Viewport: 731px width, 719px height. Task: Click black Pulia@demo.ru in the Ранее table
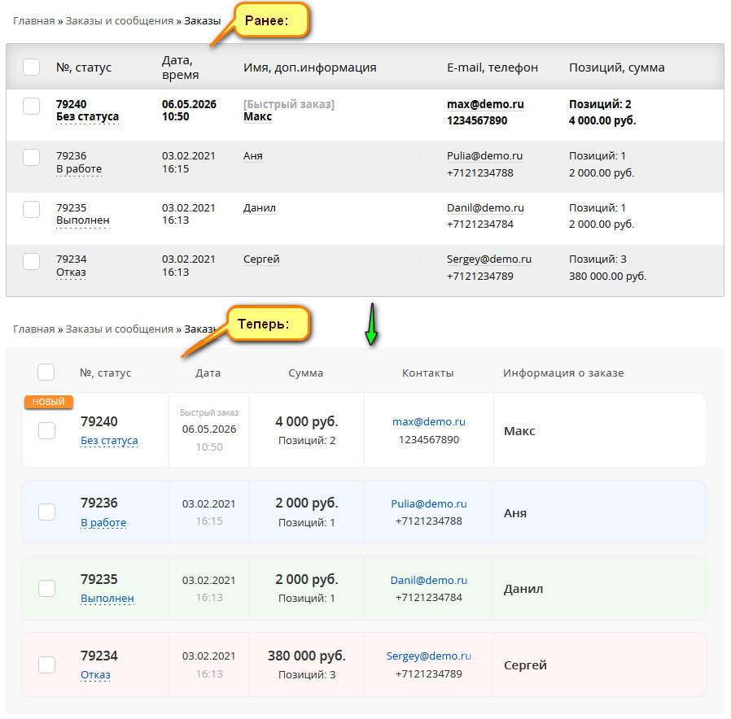point(484,156)
